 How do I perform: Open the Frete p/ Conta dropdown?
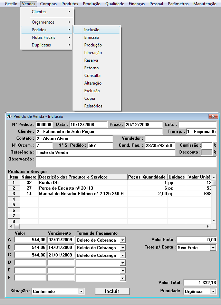[213, 247]
